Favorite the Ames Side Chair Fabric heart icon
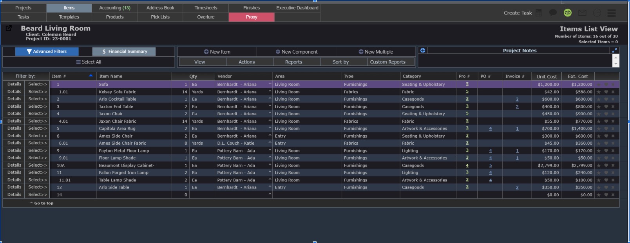This screenshot has width=630, height=243. coord(606,143)
